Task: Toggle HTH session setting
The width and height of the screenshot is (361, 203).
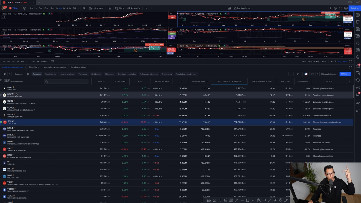Action: tap(324, 61)
